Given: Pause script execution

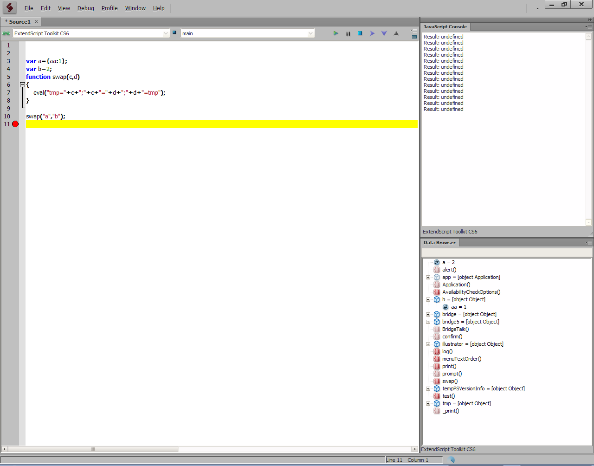Looking at the screenshot, I should point(348,33).
